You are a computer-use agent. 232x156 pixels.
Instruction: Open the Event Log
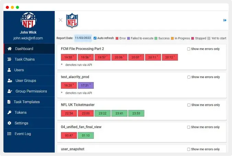29,134
